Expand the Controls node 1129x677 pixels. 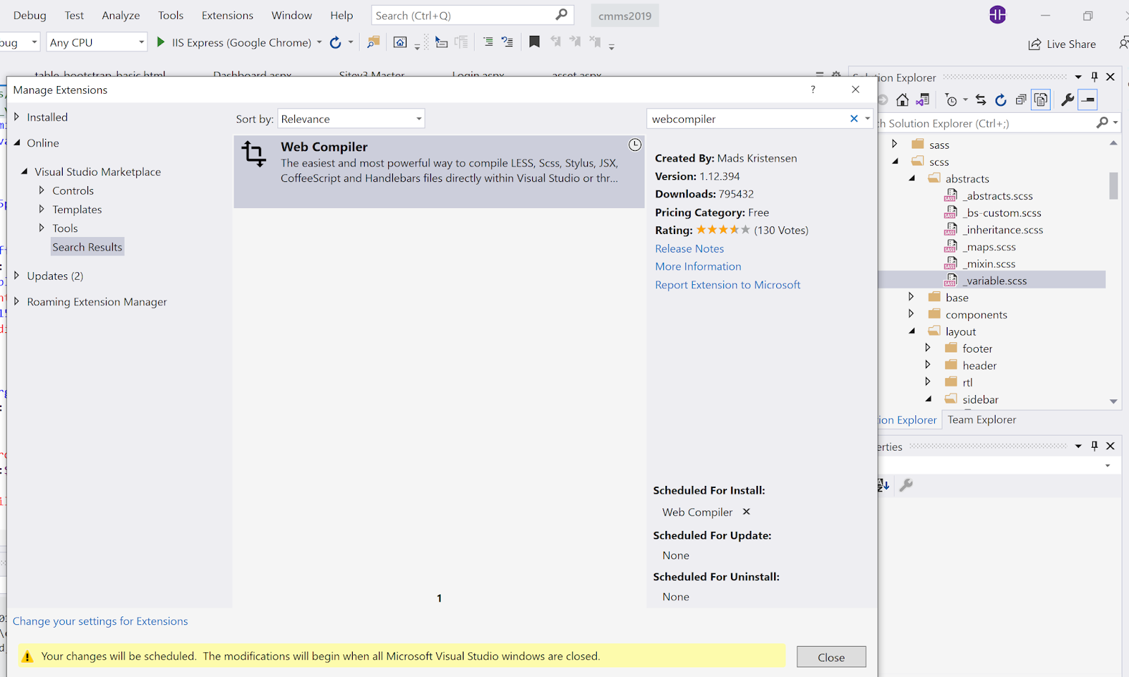pyautogui.click(x=42, y=190)
